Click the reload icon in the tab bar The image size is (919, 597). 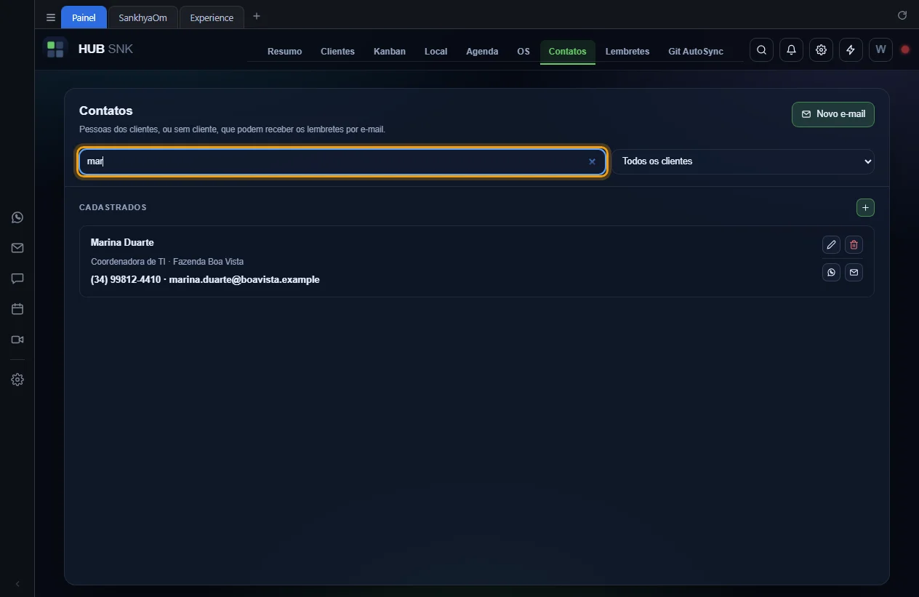pos(902,15)
